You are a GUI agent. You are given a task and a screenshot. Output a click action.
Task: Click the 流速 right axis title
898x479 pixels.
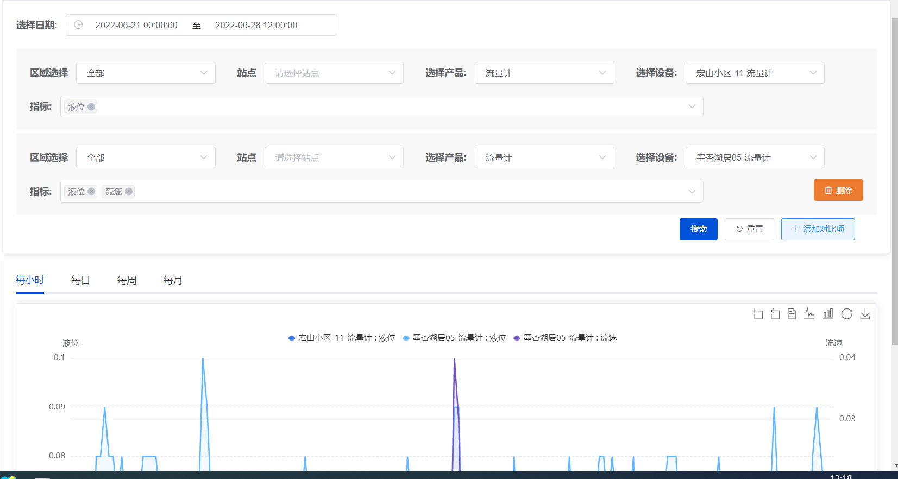(x=834, y=343)
